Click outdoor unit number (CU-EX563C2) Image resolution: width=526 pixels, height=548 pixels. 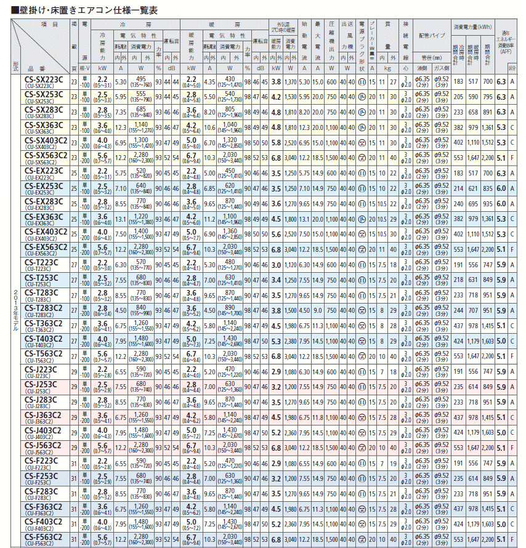point(41,254)
